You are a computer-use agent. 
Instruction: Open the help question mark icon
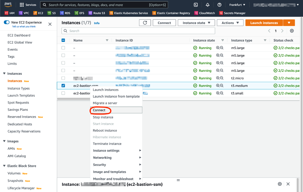(219, 5)
